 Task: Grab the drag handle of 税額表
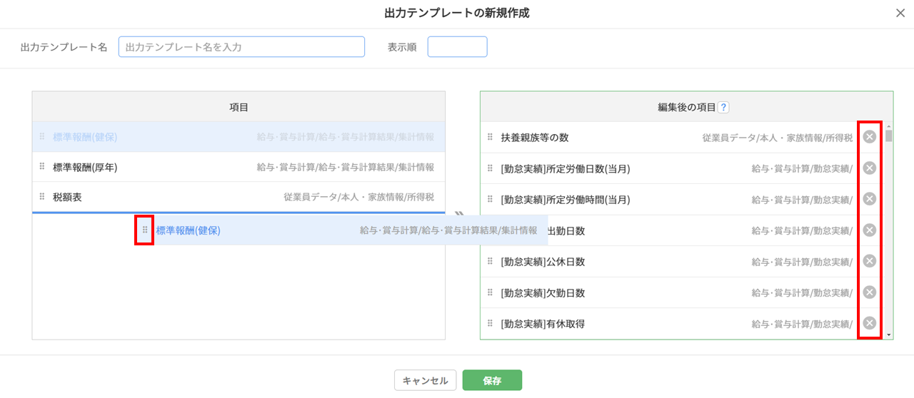pos(42,198)
